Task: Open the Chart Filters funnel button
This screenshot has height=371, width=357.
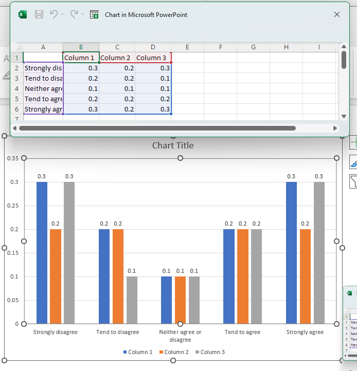Action: [353, 181]
